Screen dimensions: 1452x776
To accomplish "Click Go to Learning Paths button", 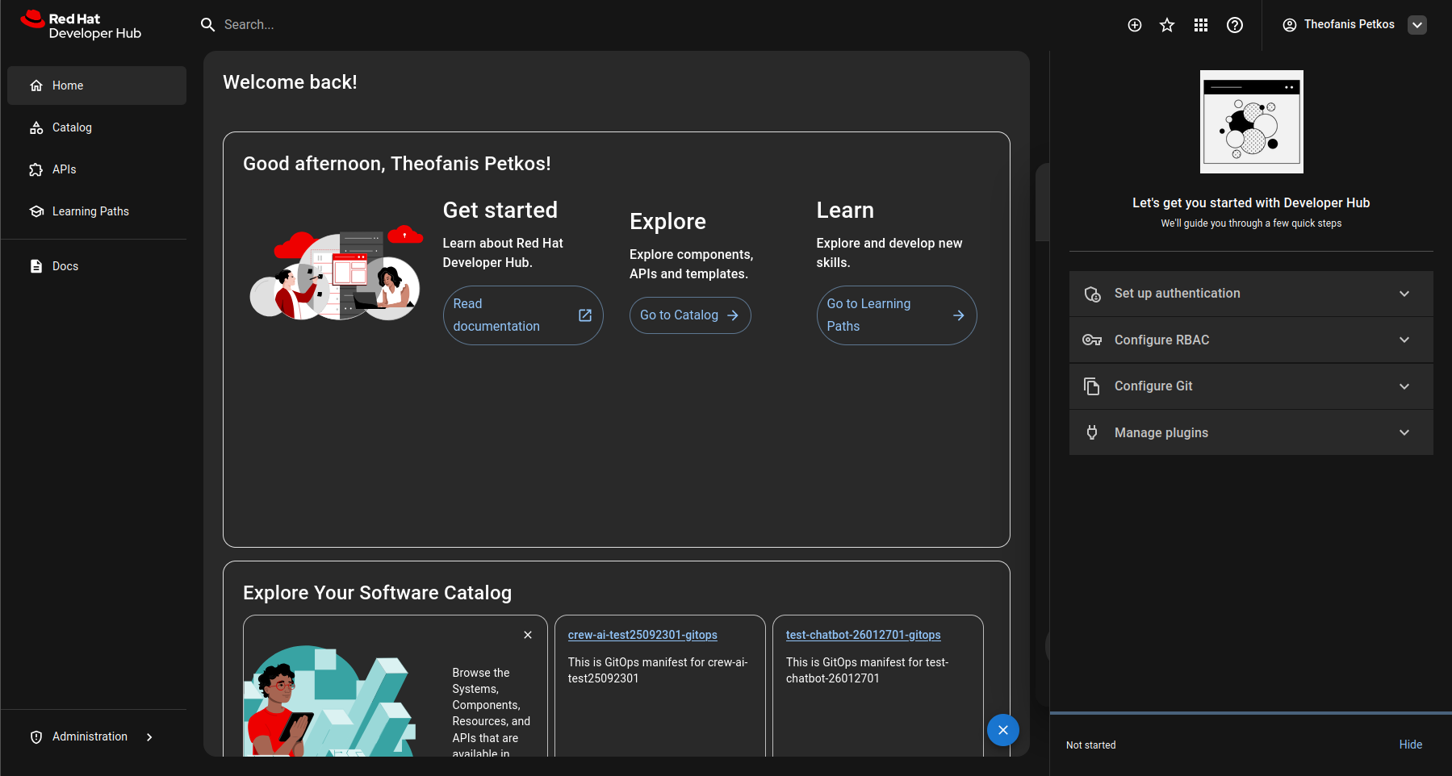I will (897, 315).
